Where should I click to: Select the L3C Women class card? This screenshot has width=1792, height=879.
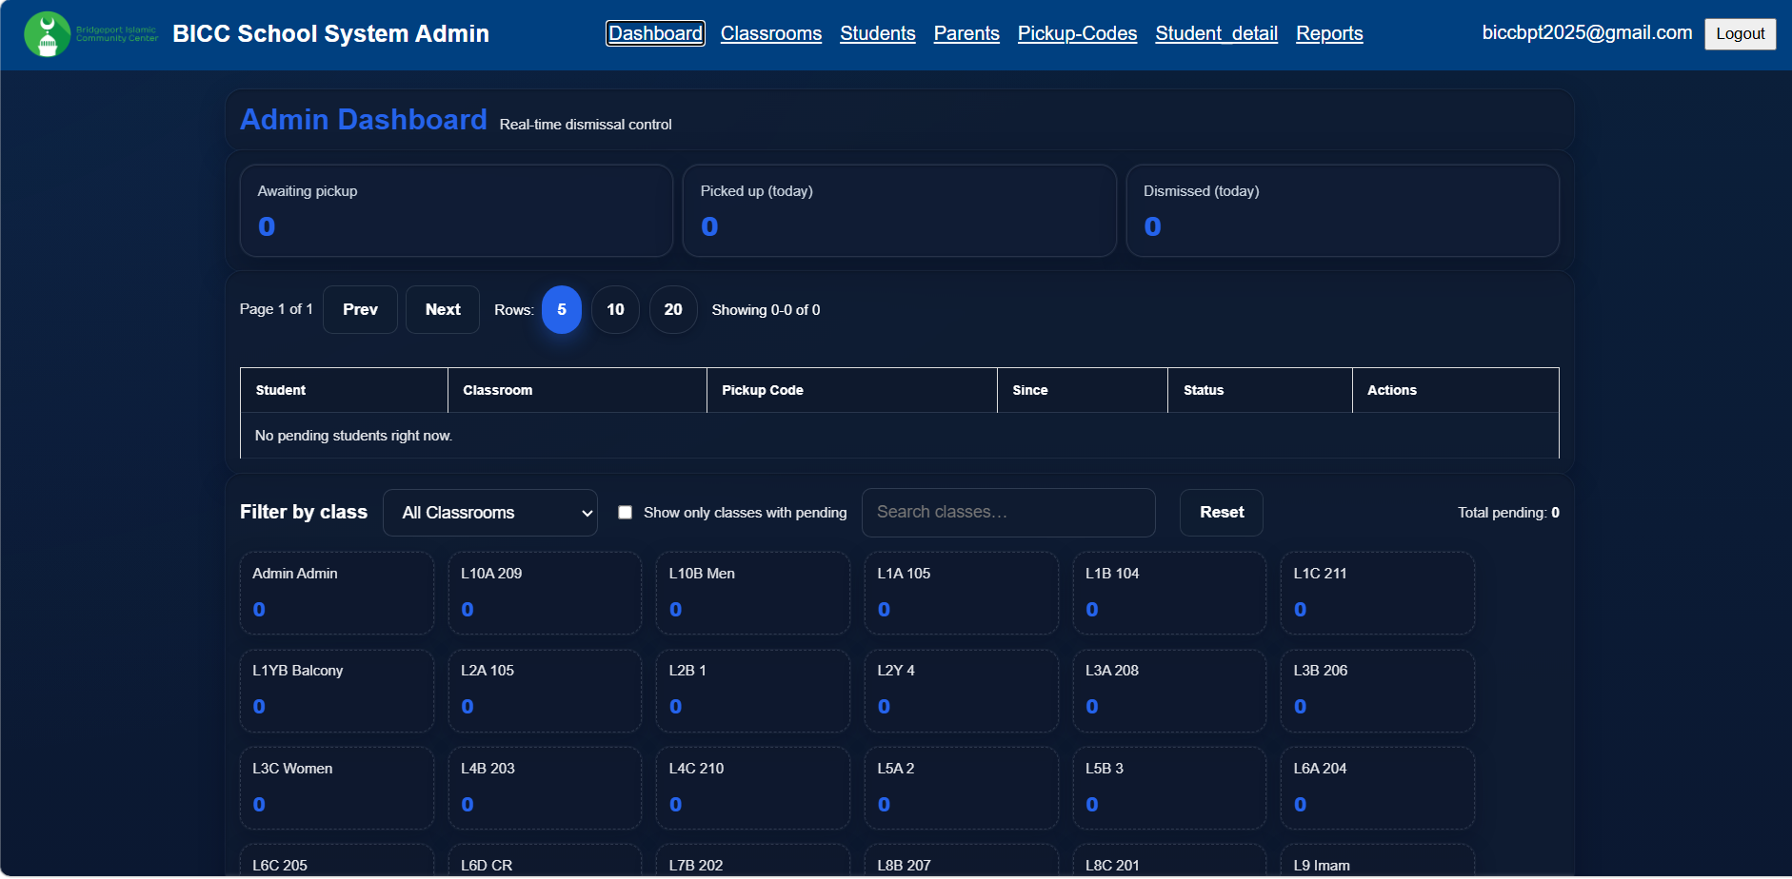(337, 788)
